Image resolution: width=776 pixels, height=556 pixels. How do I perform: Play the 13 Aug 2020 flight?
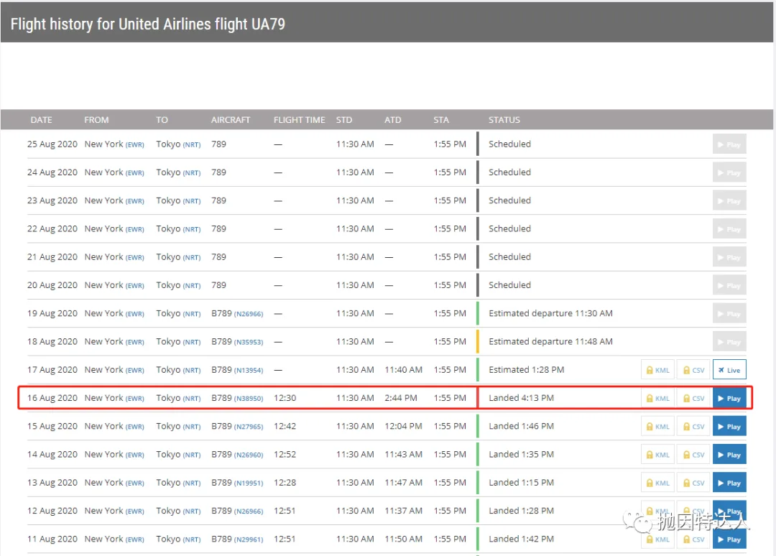(x=729, y=483)
